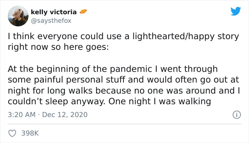The image size is (249, 143).
Task: Open kelly victoria's profile picture
Action: (x=18, y=16)
